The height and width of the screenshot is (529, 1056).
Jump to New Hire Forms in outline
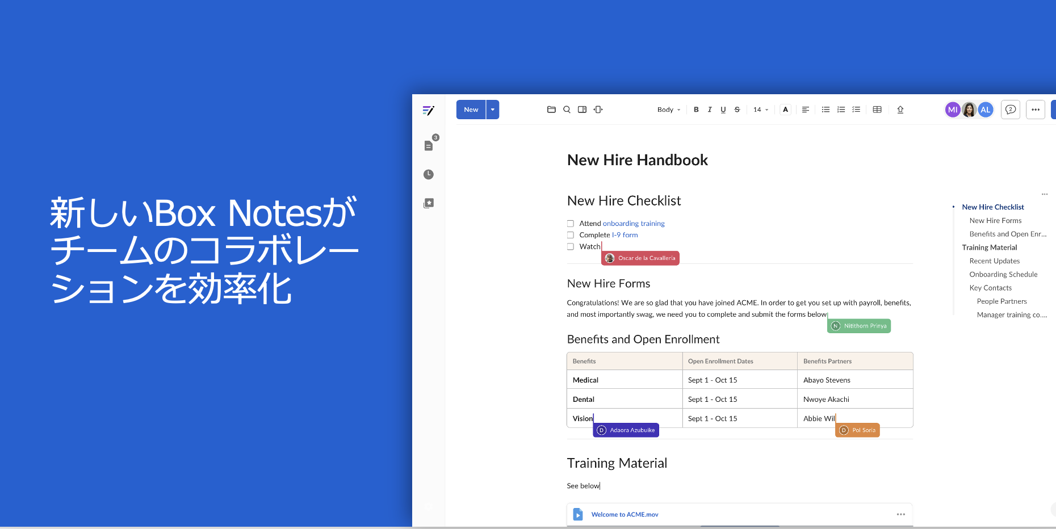pyautogui.click(x=995, y=221)
